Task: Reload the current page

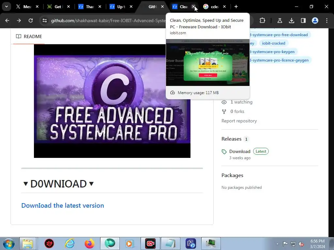Action: pos(31,21)
